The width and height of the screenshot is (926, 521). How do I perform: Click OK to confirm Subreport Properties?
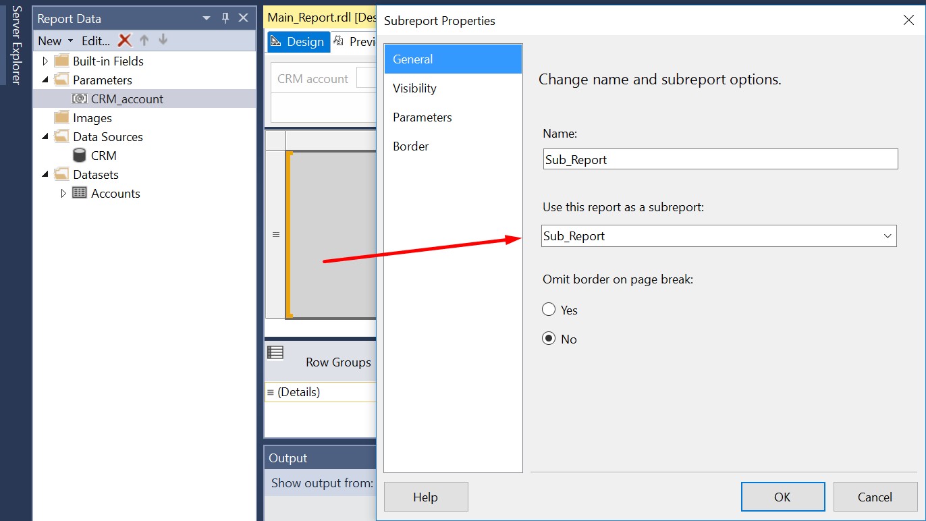click(x=783, y=497)
